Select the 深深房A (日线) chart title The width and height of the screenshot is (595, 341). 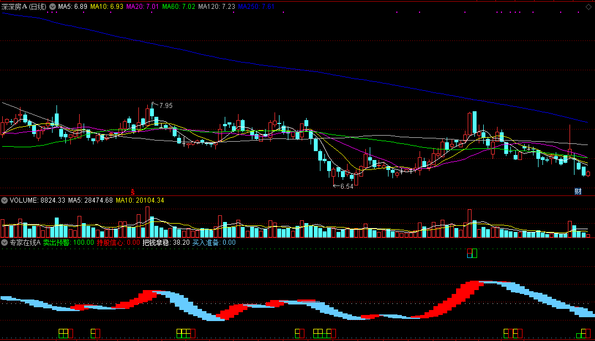[x=24, y=7]
